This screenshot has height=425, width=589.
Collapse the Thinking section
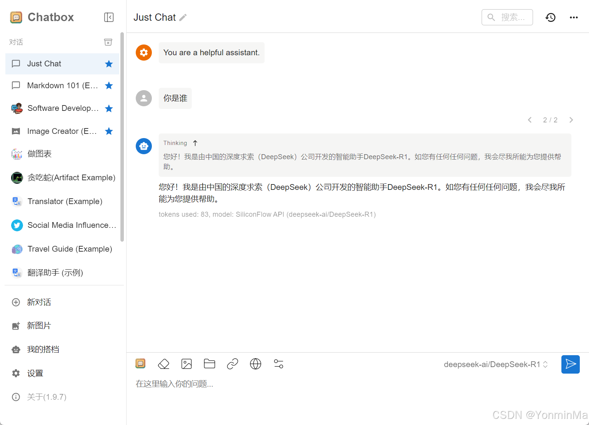coord(195,143)
